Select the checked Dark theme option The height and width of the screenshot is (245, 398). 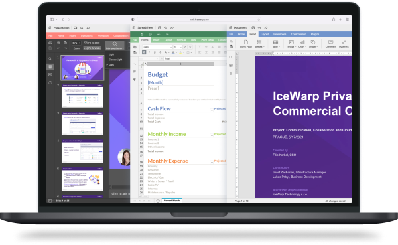pos(111,65)
